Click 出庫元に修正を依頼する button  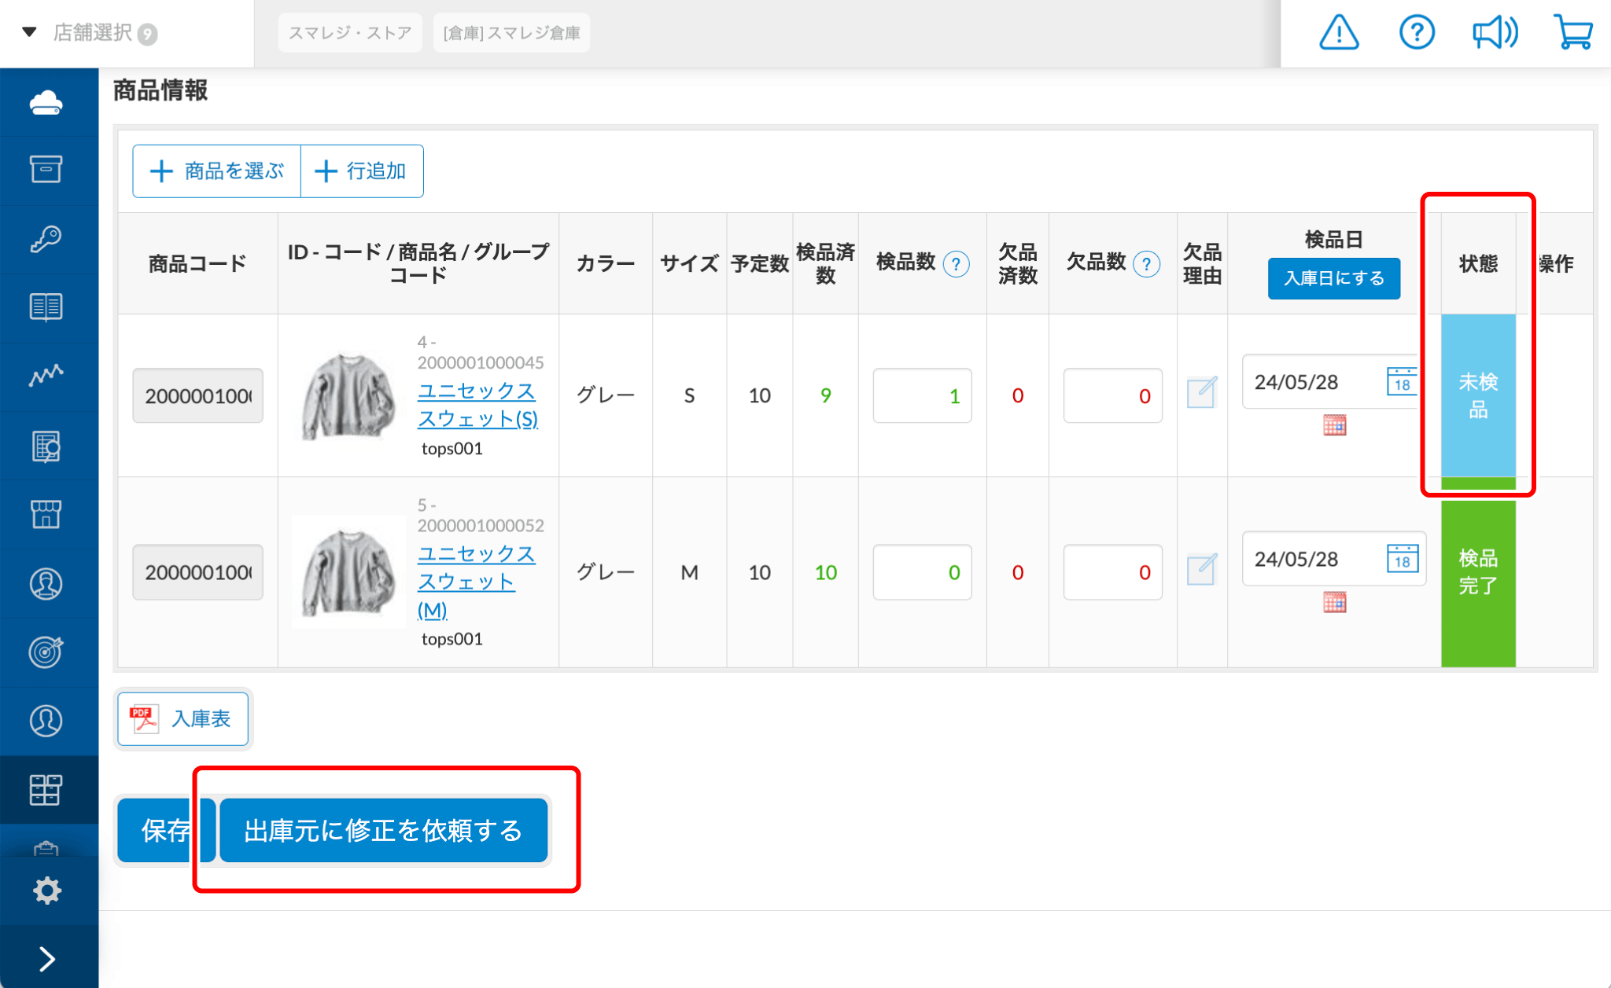[383, 830]
